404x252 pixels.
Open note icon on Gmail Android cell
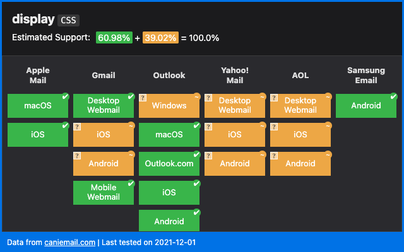coord(77,156)
